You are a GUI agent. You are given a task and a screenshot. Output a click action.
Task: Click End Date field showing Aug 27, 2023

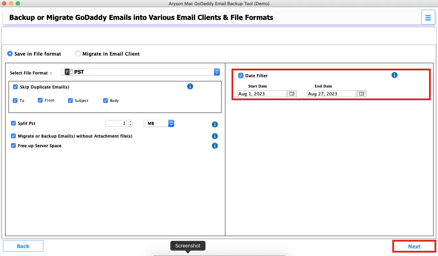(x=332, y=94)
